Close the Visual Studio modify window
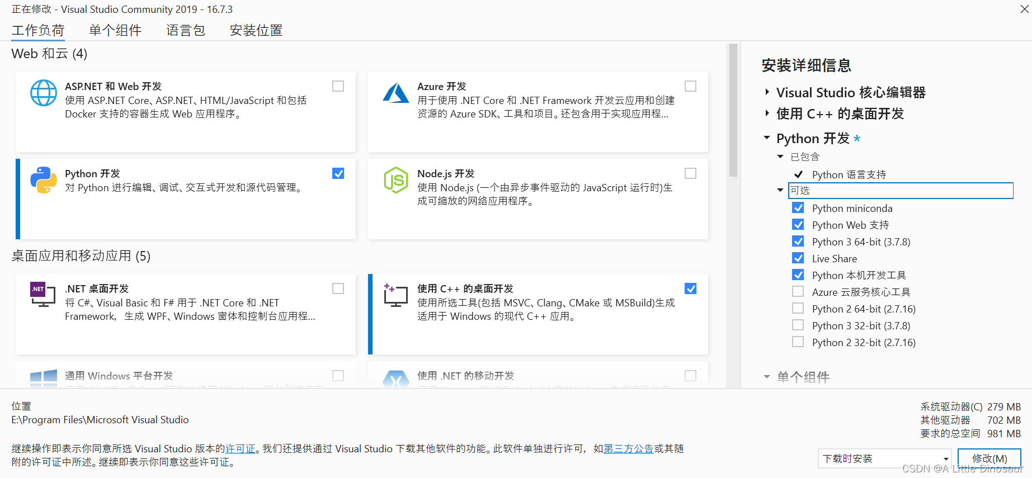The image size is (1032, 478). (1025, 9)
